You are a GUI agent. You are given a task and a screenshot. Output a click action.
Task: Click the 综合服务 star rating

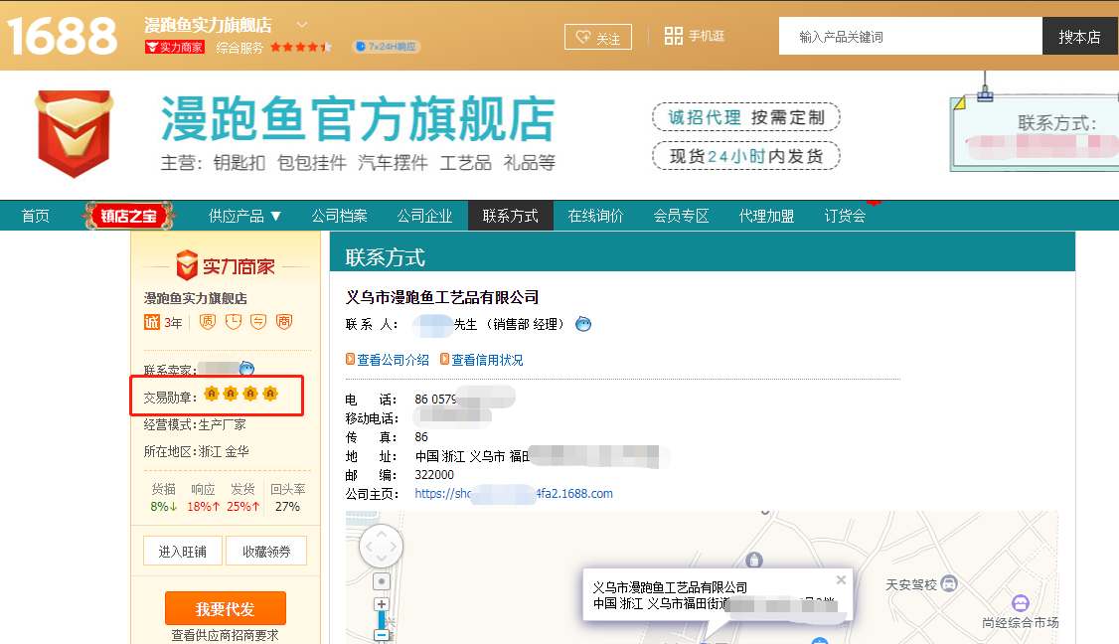pos(300,47)
